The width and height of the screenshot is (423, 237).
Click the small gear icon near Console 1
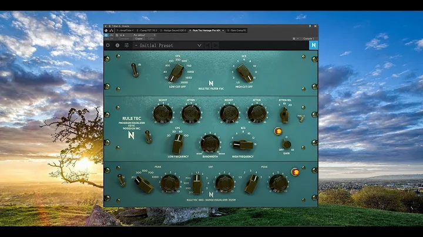(294, 39)
